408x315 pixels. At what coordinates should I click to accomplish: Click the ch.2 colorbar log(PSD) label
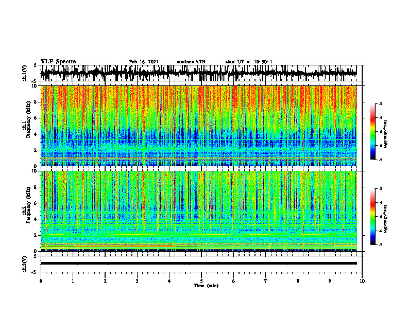(386, 218)
